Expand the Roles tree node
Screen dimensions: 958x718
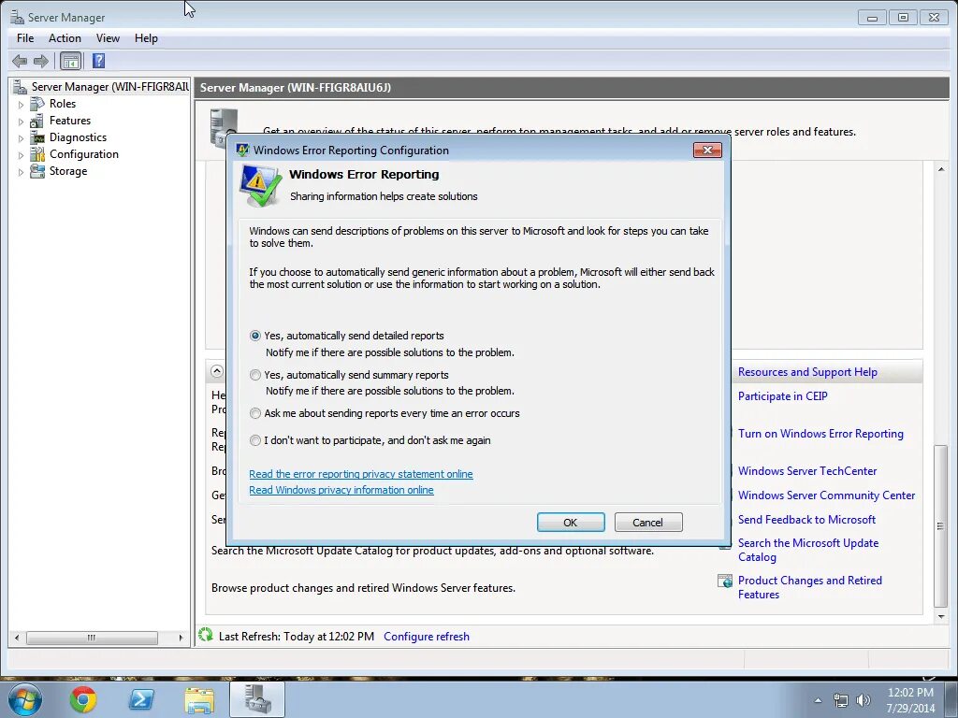tap(21, 105)
